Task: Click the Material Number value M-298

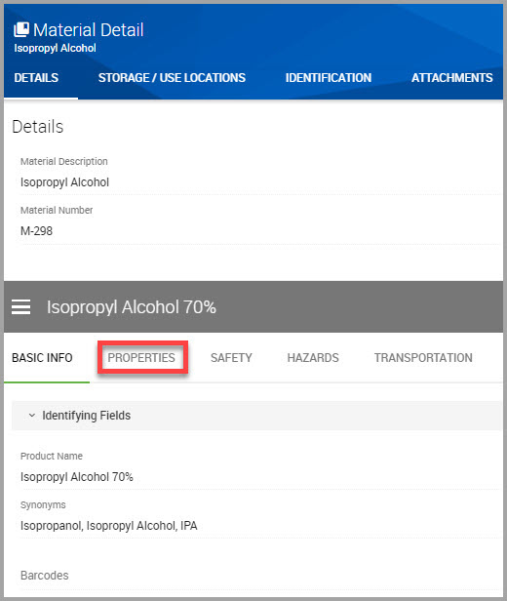Action: (36, 231)
